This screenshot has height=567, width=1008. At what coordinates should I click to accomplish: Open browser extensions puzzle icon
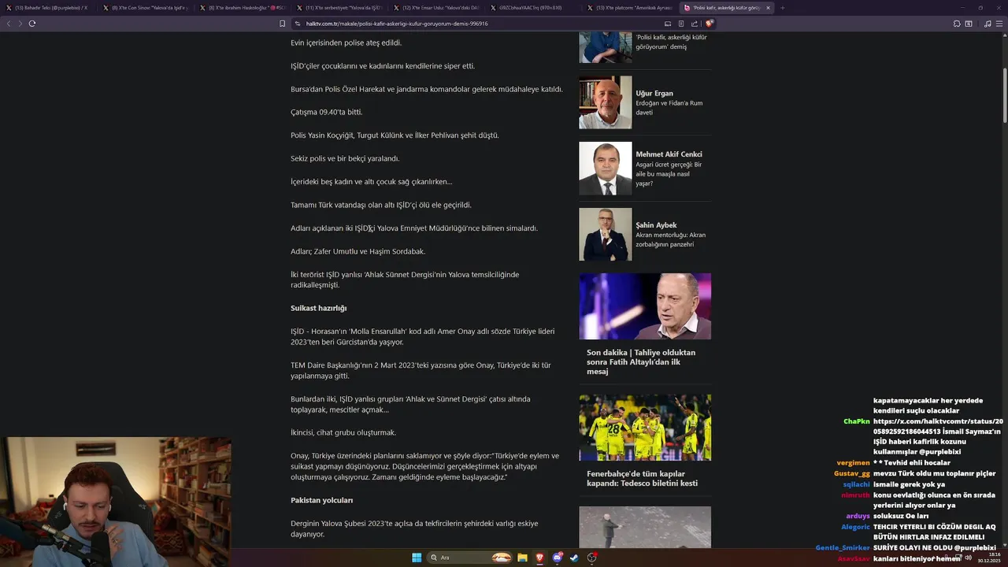(957, 24)
